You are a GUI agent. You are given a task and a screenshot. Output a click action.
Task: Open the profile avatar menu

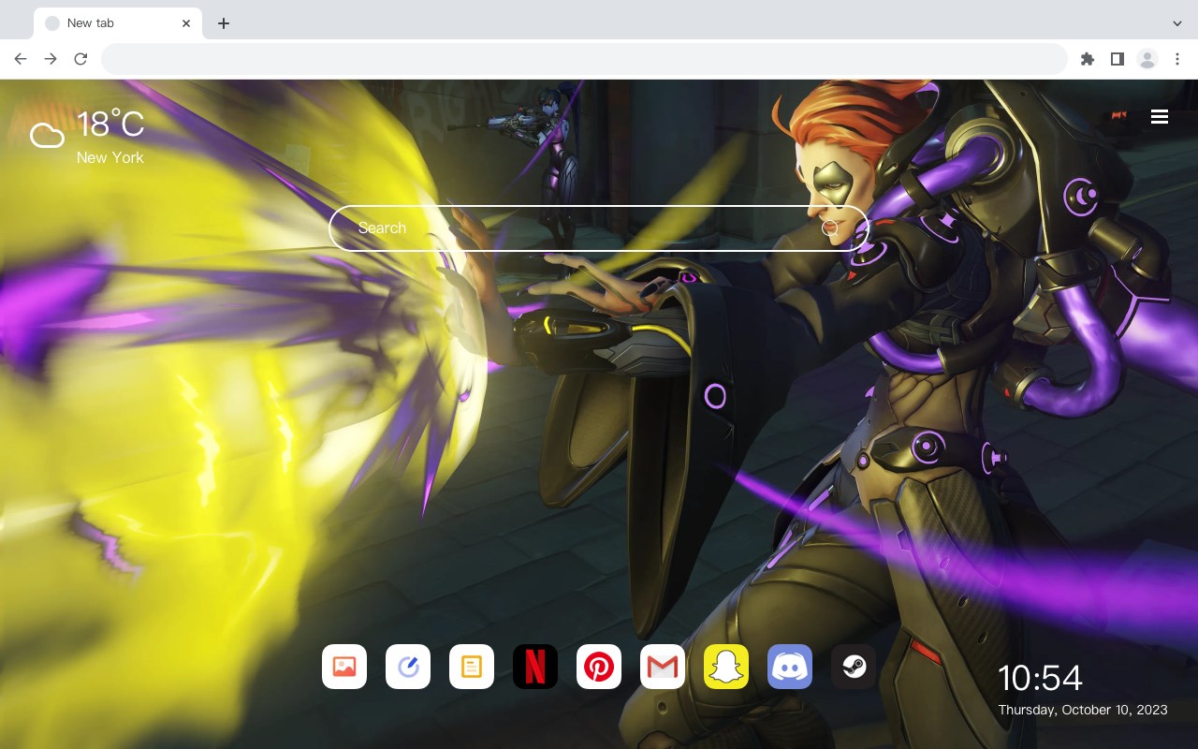point(1147,59)
